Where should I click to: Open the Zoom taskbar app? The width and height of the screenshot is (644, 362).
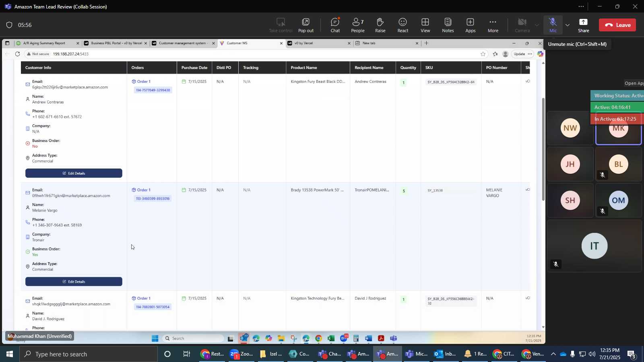(x=241, y=354)
